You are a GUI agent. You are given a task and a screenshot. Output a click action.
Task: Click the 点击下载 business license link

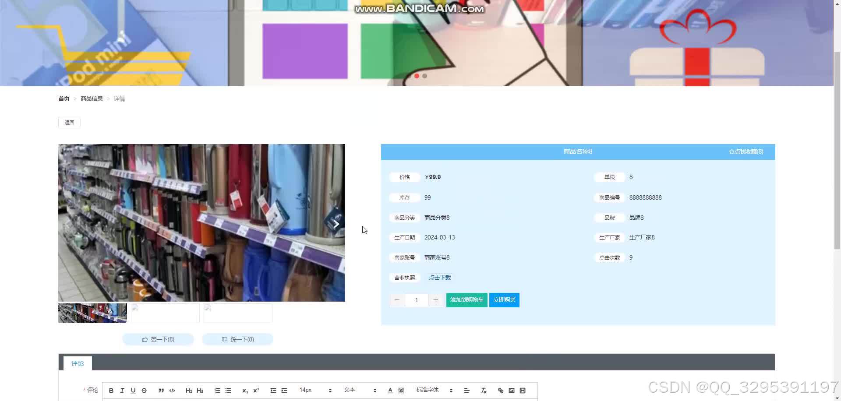click(440, 277)
